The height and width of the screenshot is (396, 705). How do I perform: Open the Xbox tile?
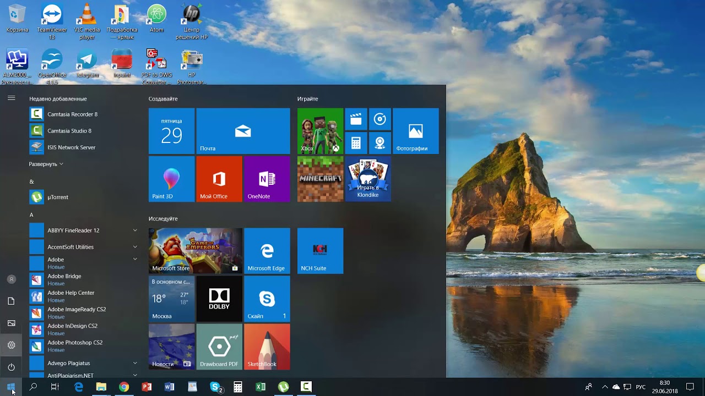point(320,131)
